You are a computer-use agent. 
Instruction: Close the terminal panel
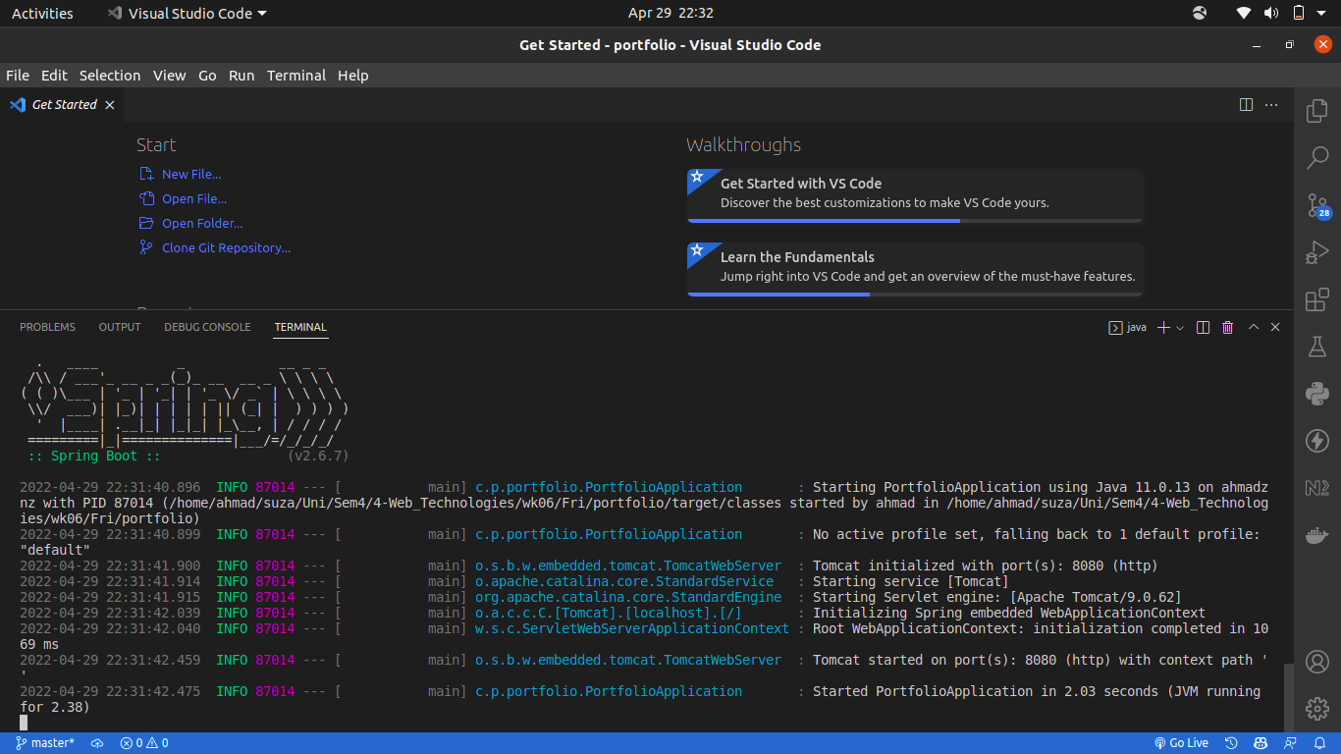point(1275,327)
